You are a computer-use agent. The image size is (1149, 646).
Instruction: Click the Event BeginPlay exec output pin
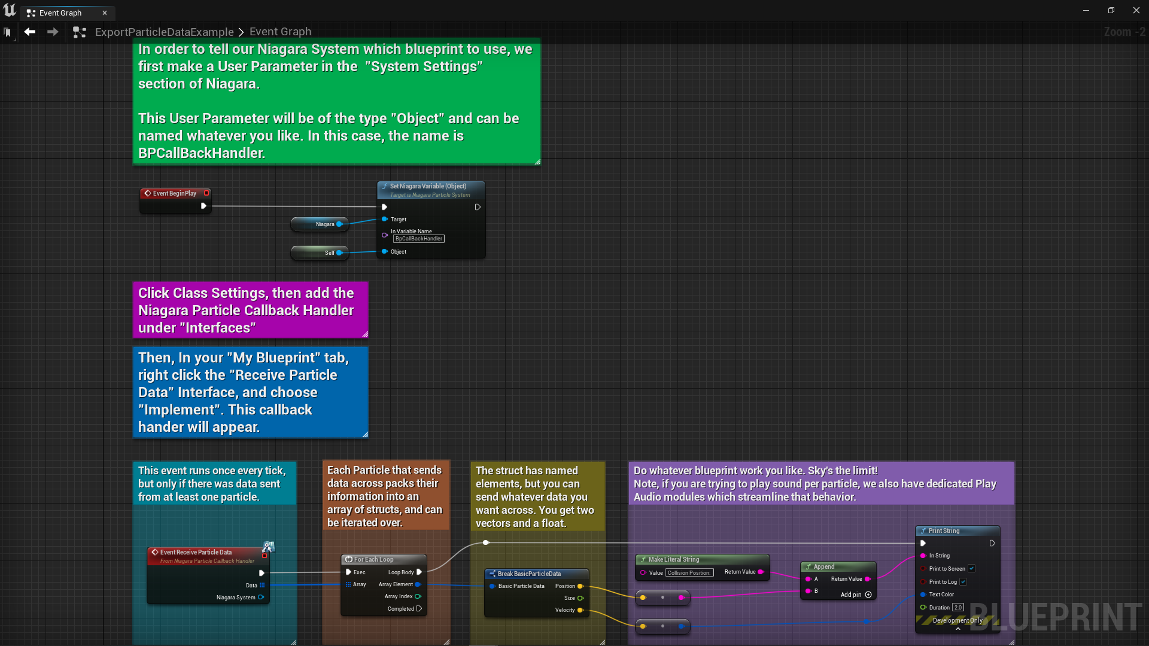(x=203, y=206)
